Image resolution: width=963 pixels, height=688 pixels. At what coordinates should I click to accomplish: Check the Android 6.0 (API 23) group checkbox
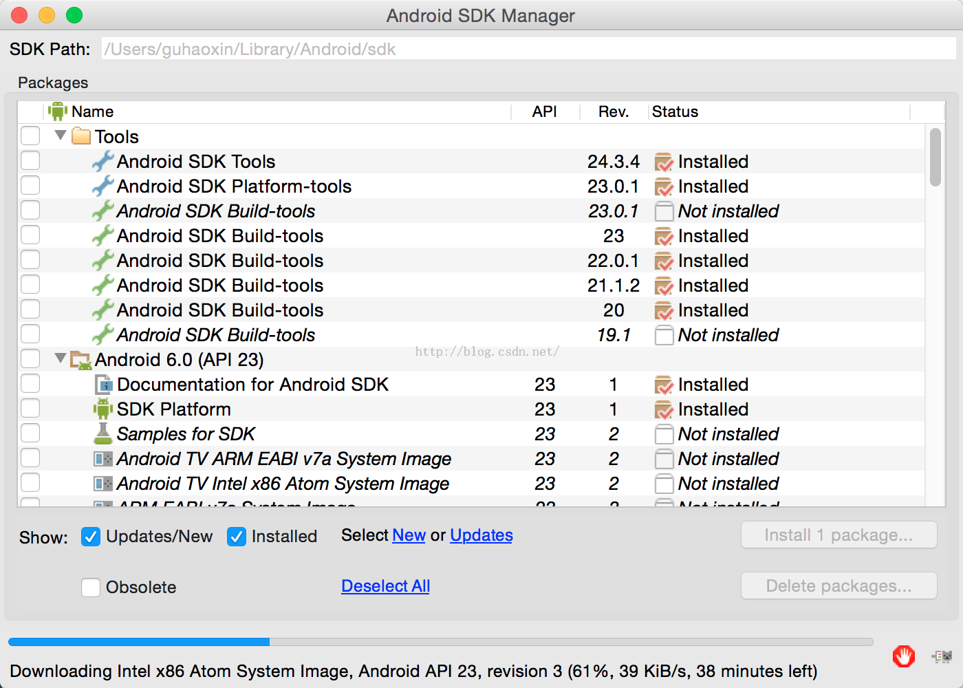click(30, 358)
